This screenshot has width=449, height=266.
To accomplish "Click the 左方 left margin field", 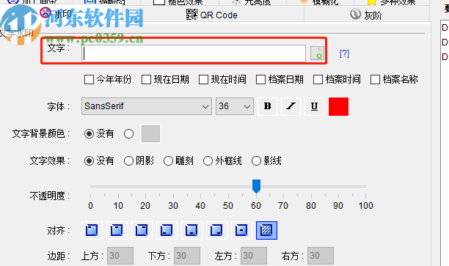I will point(254,256).
